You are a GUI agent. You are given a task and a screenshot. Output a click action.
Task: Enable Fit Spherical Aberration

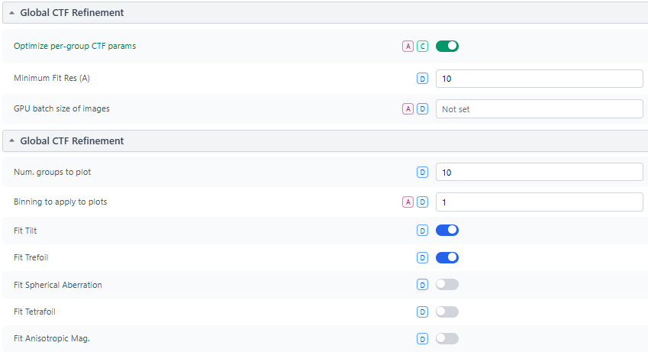[x=447, y=285]
